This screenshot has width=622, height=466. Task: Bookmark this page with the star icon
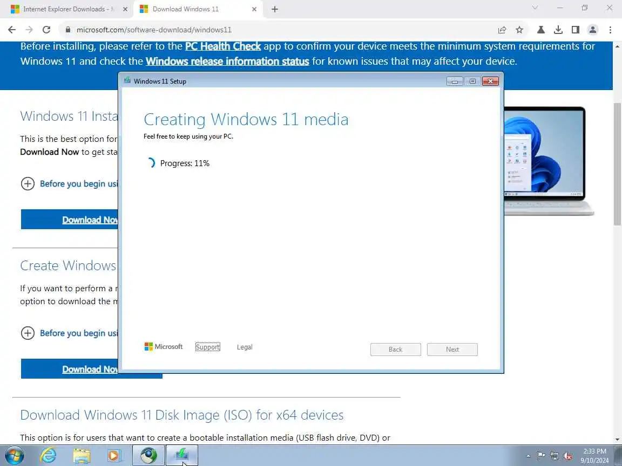519,30
